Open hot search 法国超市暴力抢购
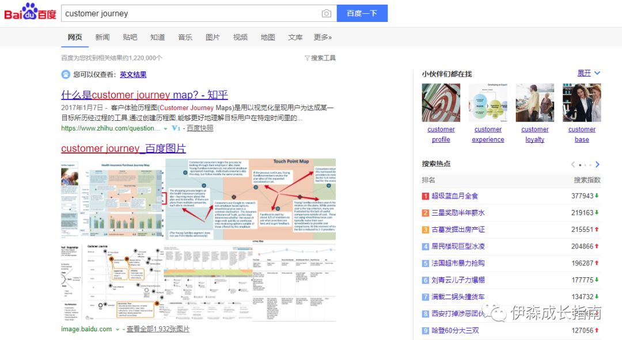This screenshot has height=340, width=622. coord(458,263)
